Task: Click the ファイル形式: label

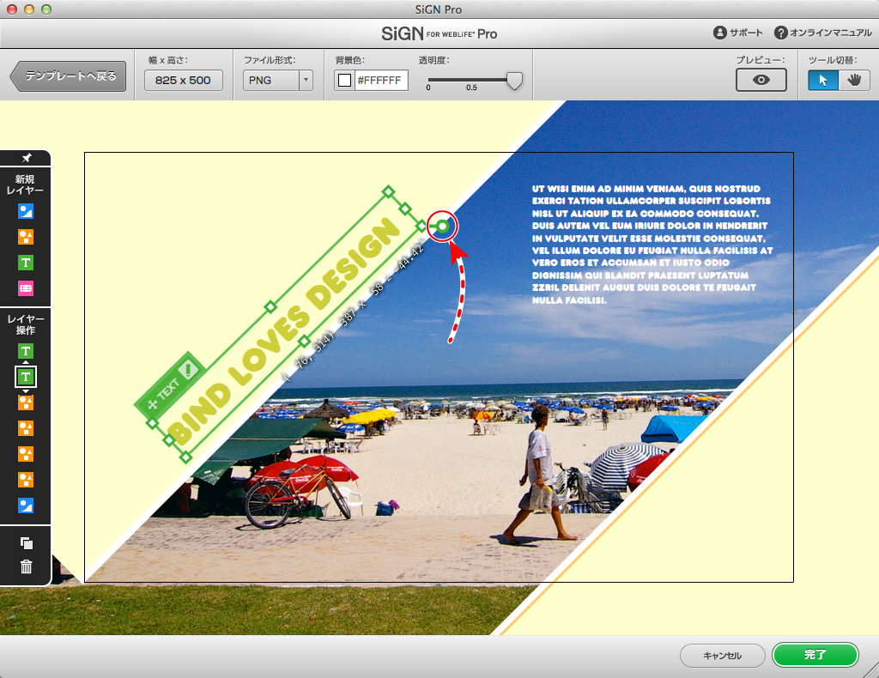Action: pos(270,60)
